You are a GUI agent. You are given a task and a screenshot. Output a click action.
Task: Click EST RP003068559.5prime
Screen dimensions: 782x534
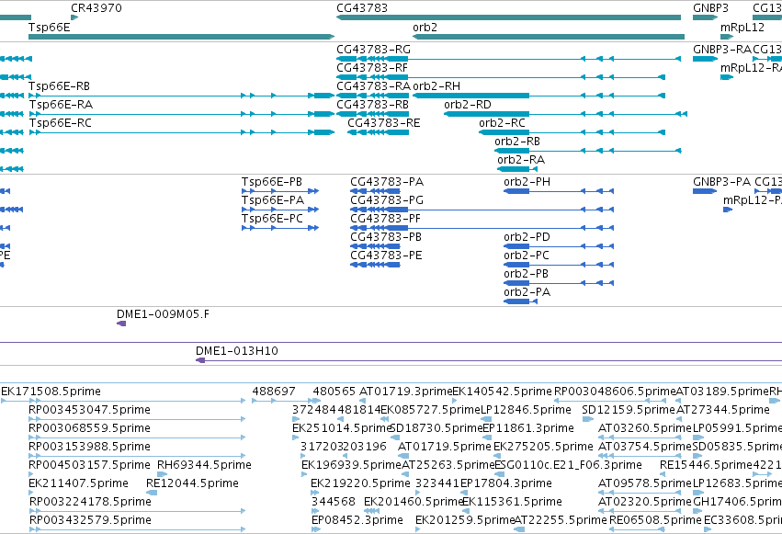[x=137, y=437]
